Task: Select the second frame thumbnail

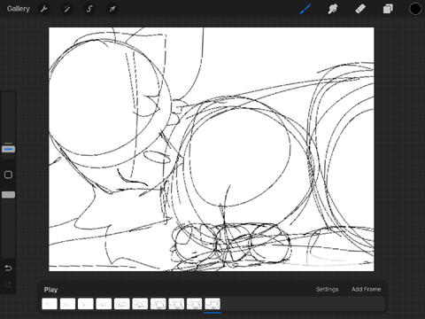Action: [67, 304]
